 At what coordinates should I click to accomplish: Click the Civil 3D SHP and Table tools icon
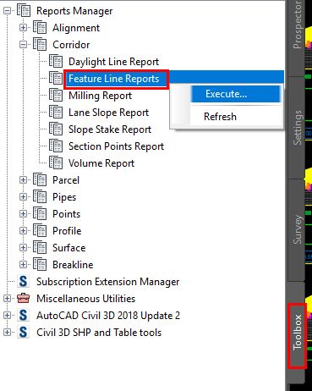pos(23,333)
